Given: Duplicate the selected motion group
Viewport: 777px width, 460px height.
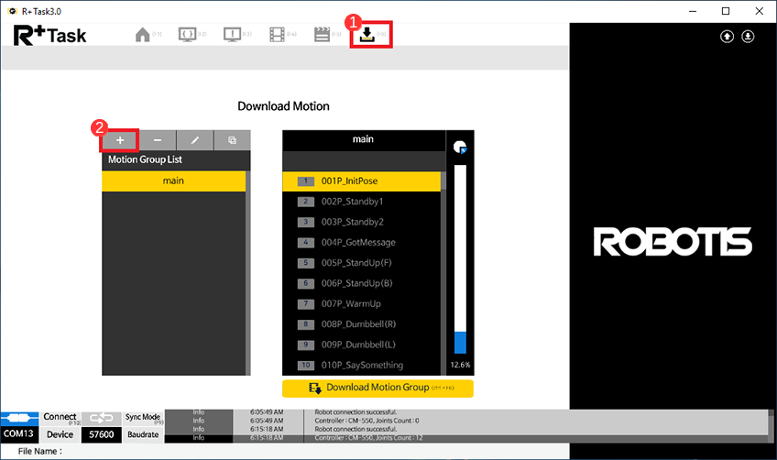Looking at the screenshot, I should click(232, 140).
